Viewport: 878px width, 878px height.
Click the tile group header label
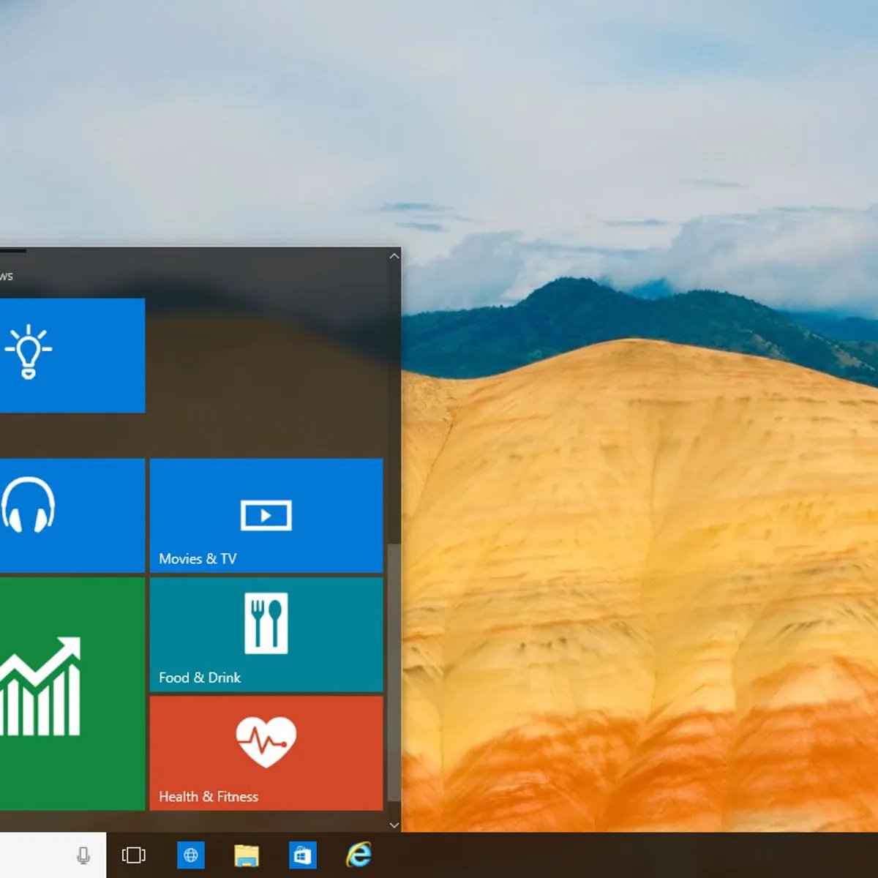pyautogui.click(x=6, y=276)
